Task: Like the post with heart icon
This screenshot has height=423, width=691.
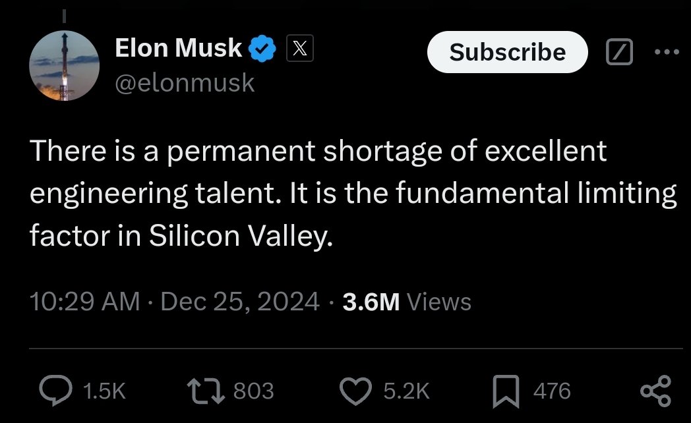Action: [x=355, y=391]
